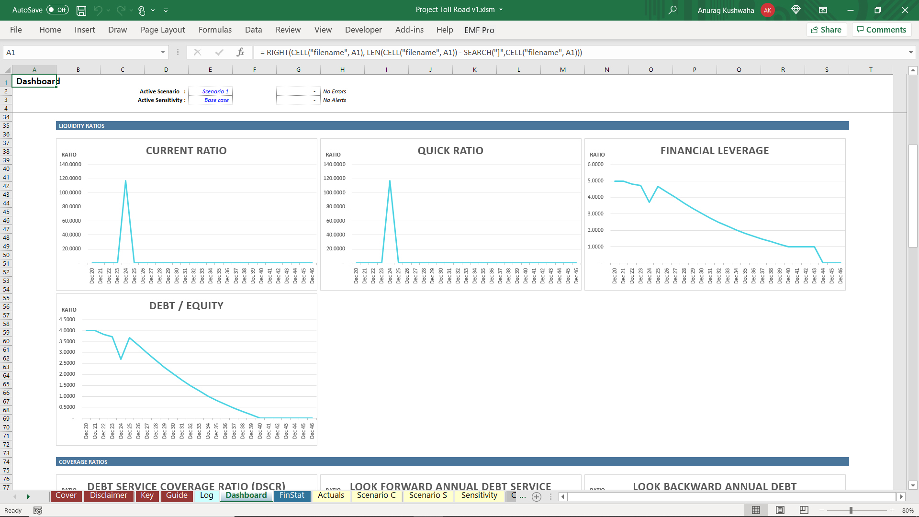Viewport: 919px width, 517px height.
Task: Open Customize Quick Access Toolbar dropdown
Action: (x=166, y=10)
